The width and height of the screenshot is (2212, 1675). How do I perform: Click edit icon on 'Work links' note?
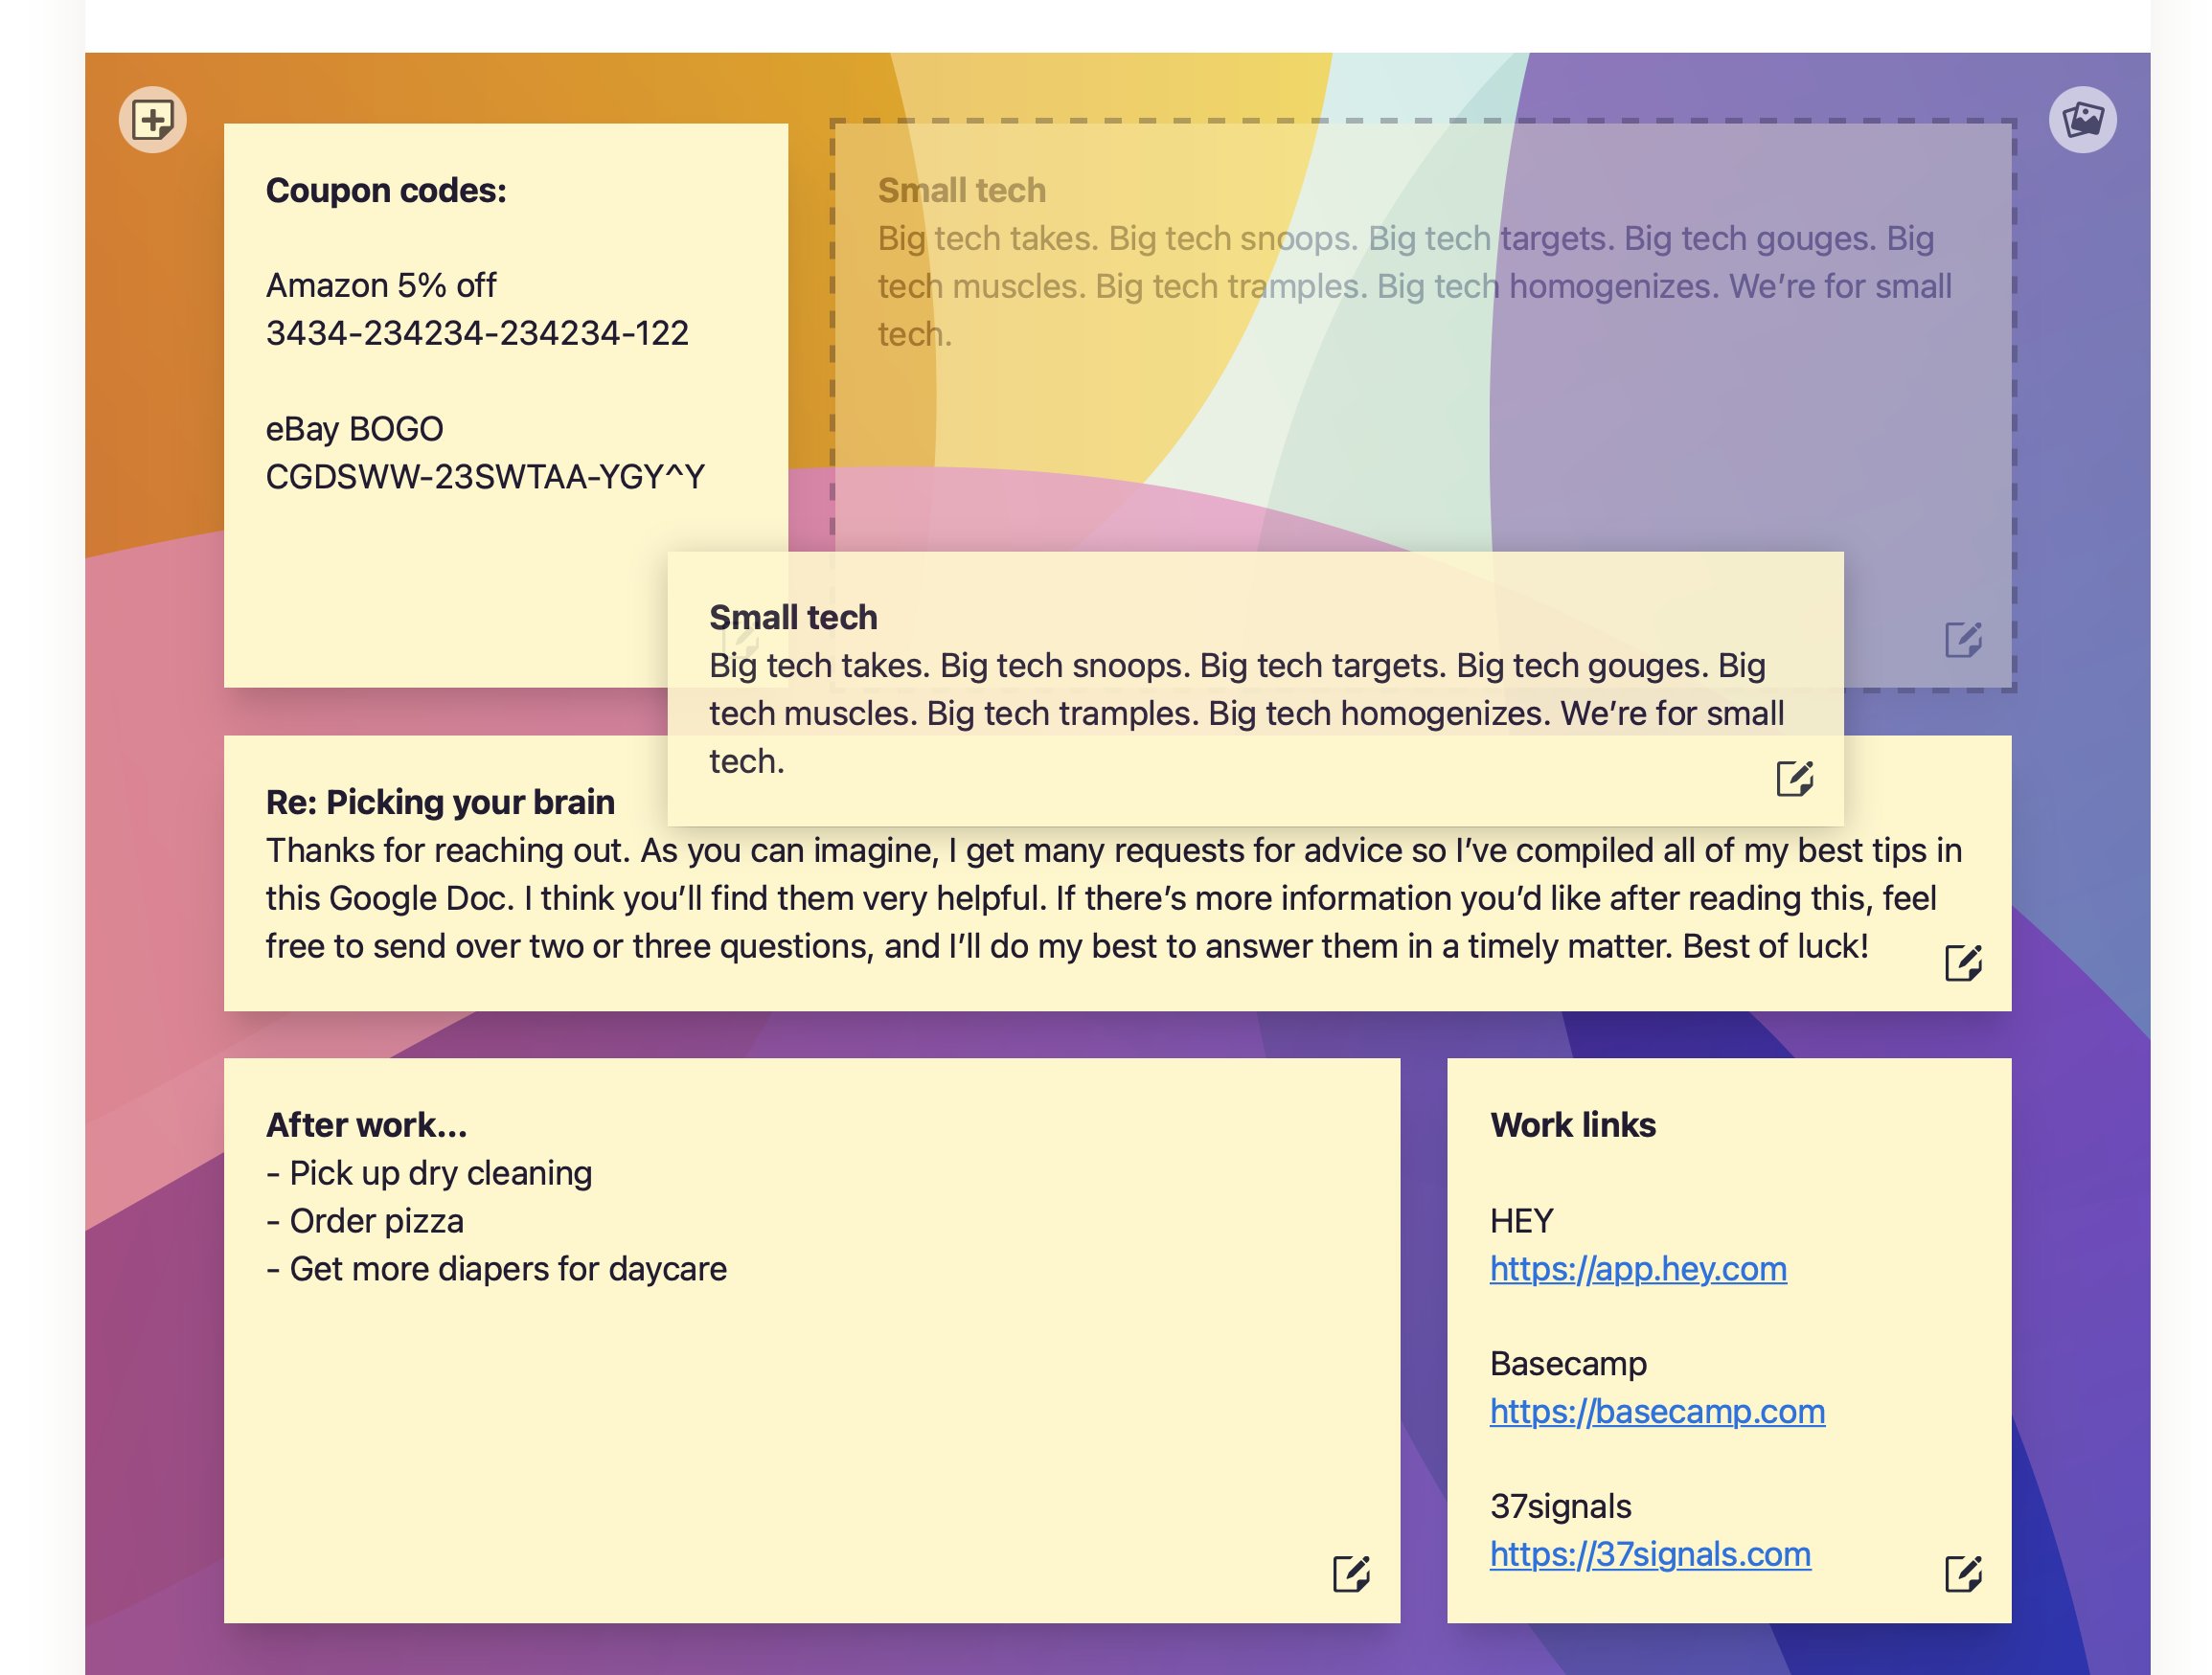[1962, 1573]
